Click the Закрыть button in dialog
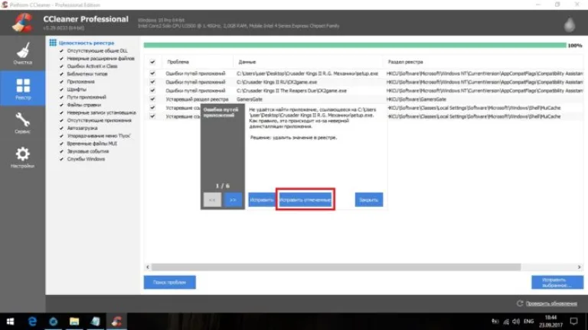 (x=368, y=200)
